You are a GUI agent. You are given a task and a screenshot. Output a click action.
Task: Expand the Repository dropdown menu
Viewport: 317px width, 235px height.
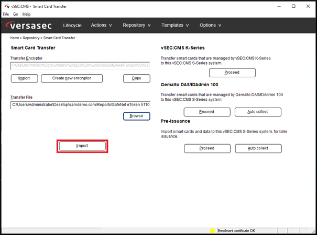(137, 25)
